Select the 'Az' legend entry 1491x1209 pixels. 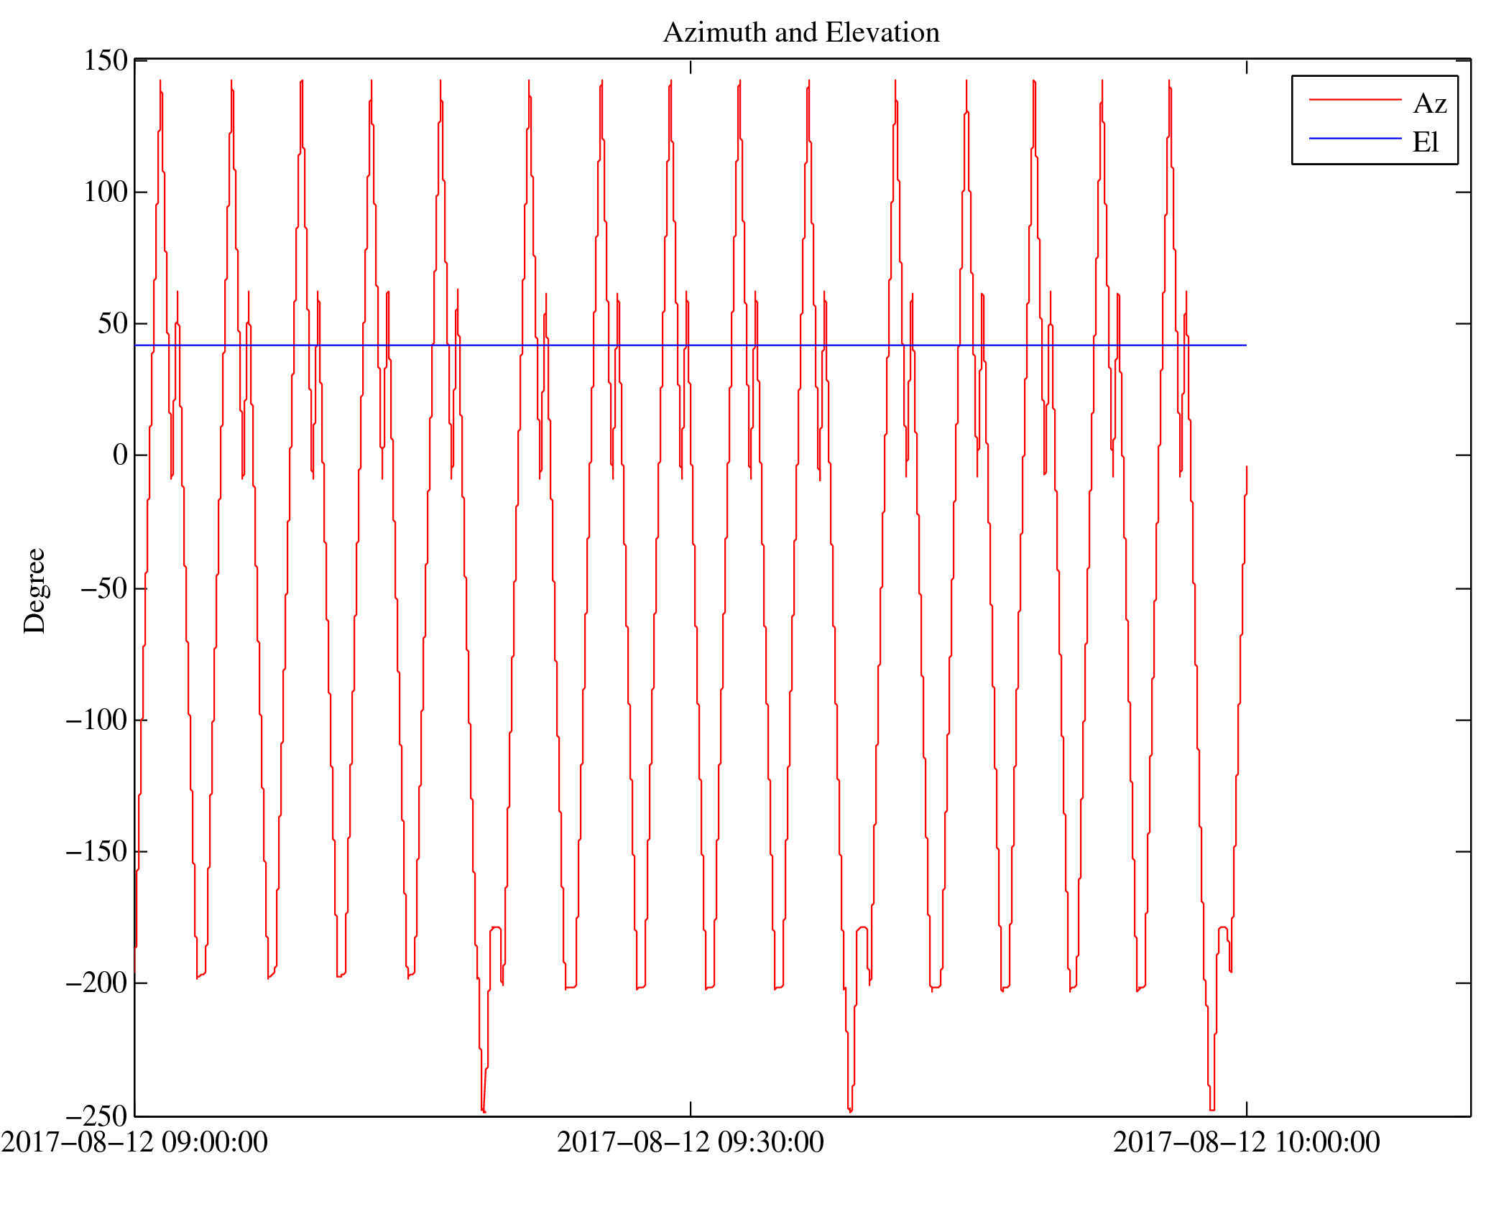point(1430,104)
